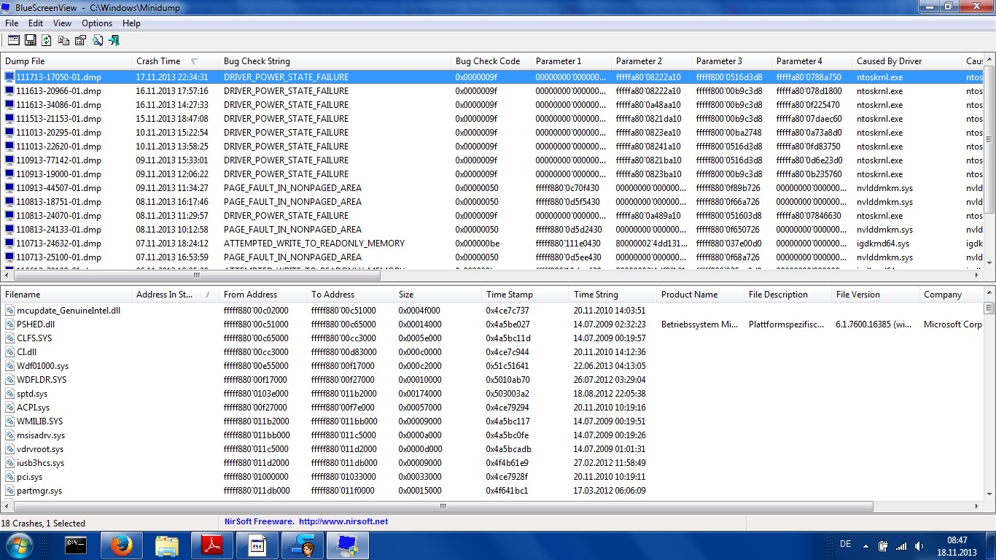The image size is (996, 560).
Task: Select mcupdate_GenuineIntel.dll in lower pane
Action: click(69, 311)
